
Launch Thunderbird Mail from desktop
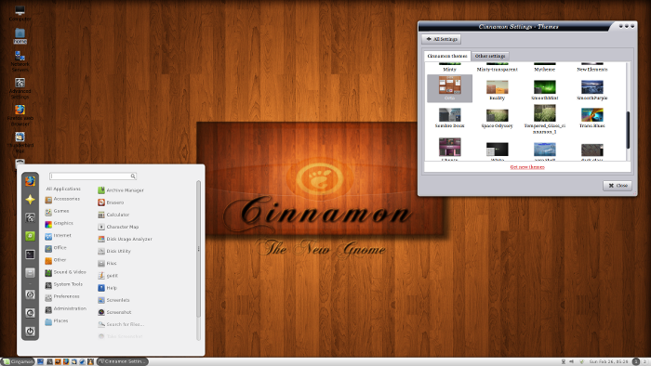click(x=20, y=142)
